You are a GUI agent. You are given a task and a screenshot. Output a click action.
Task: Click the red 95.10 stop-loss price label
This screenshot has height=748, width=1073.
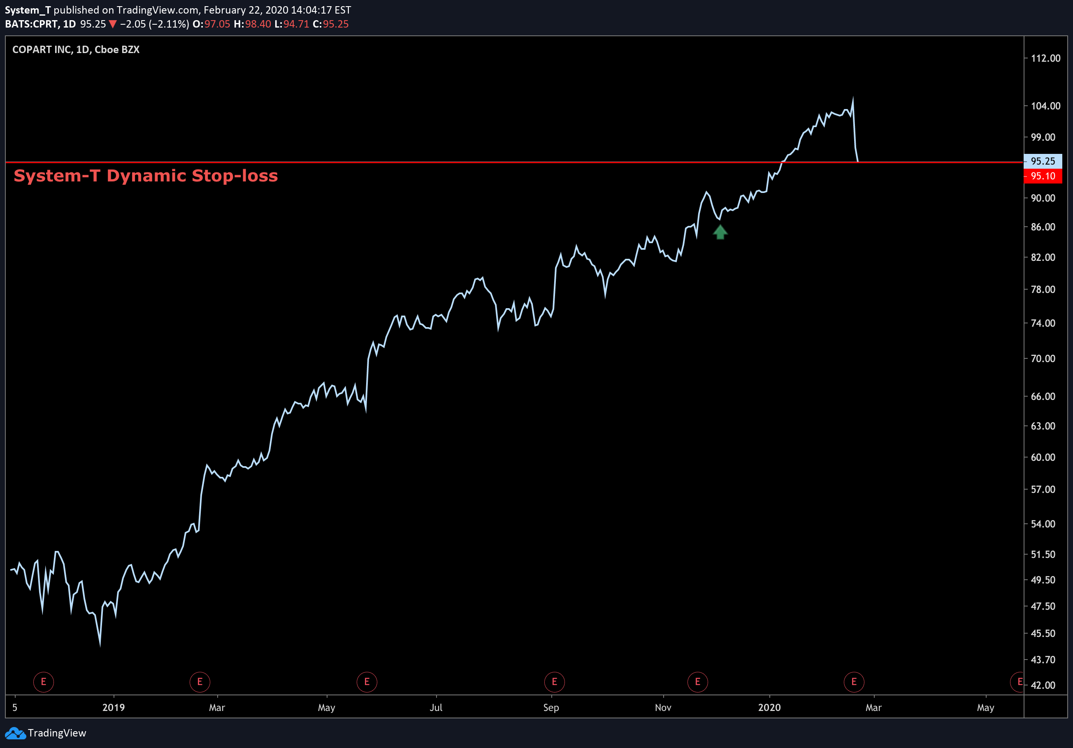coord(1043,176)
